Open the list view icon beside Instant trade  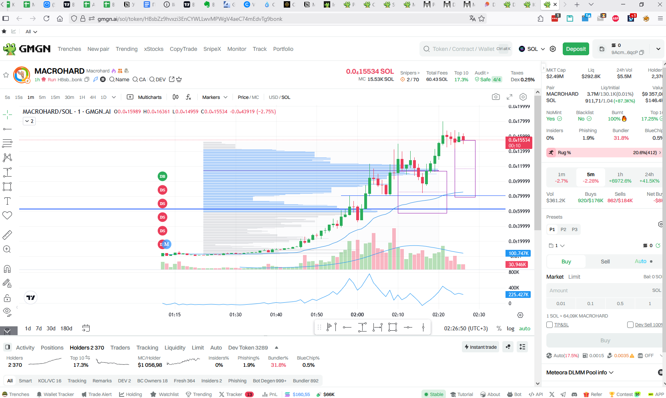(x=522, y=347)
